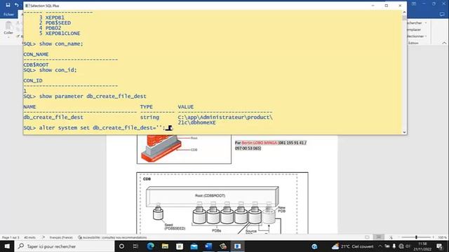Click the db_create_file_dest name in the result row

pos(53,117)
